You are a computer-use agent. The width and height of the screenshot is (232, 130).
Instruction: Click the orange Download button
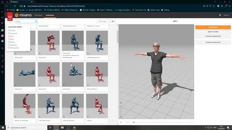click(x=213, y=27)
